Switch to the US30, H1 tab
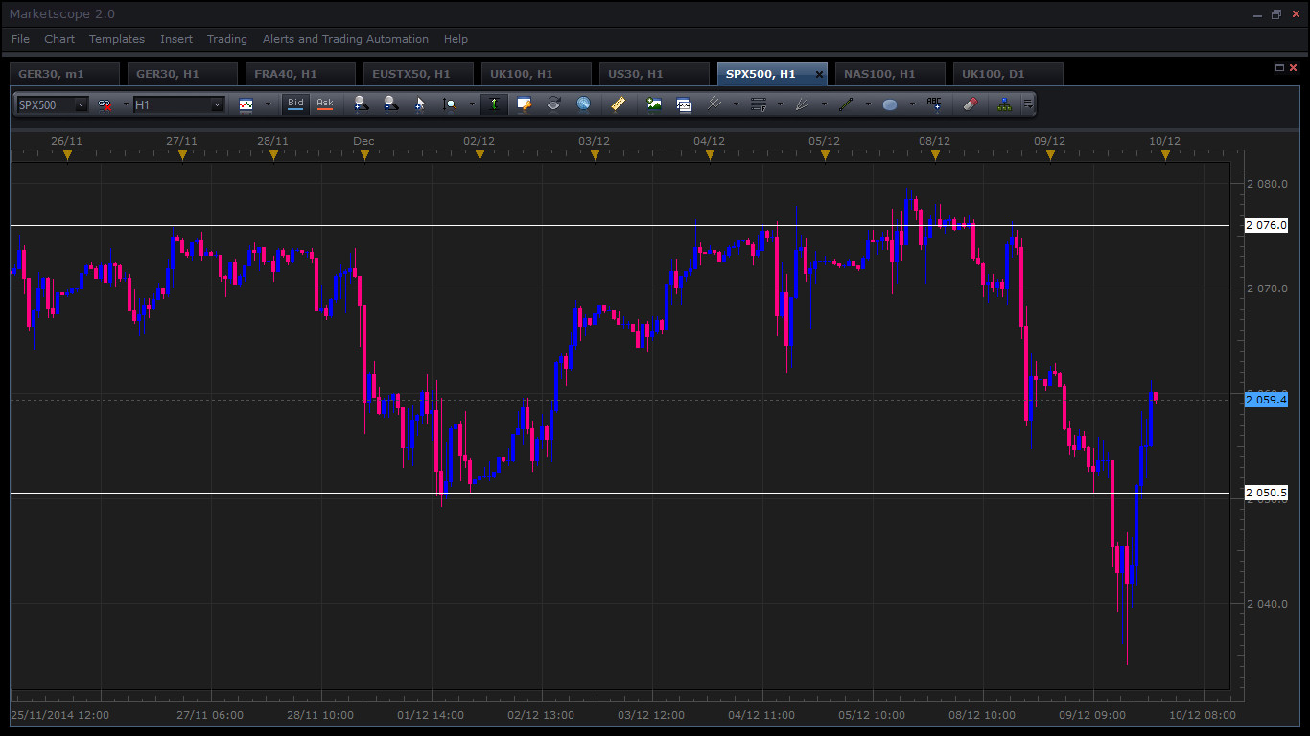Image resolution: width=1310 pixels, height=736 pixels. click(x=654, y=74)
